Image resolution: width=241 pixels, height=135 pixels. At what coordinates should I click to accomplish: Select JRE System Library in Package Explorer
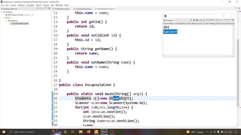(19, 15)
